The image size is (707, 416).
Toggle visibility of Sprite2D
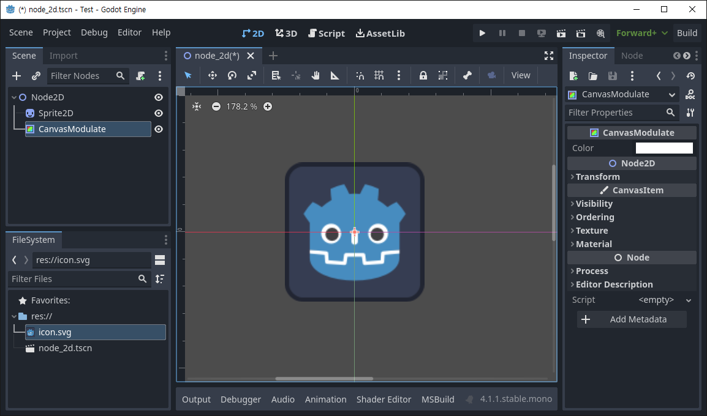click(x=159, y=113)
